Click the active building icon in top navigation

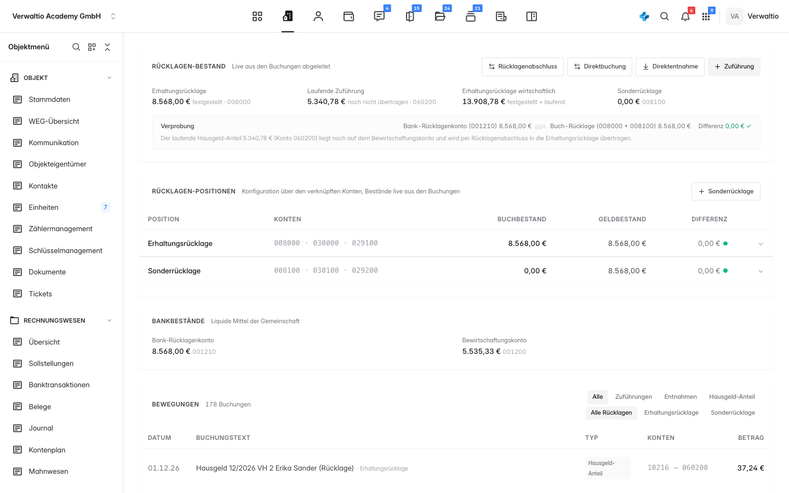(x=288, y=16)
